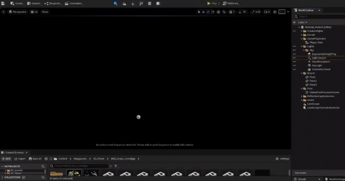Viewport: 345px width, 181px height.
Task: Open the Create menu in toolbar
Action: (x=17, y=4)
